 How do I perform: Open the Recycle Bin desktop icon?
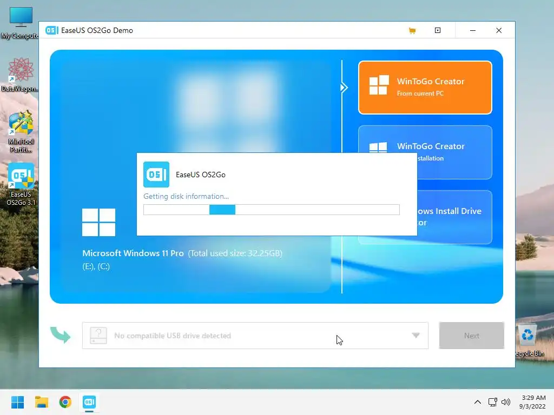pyautogui.click(x=529, y=340)
